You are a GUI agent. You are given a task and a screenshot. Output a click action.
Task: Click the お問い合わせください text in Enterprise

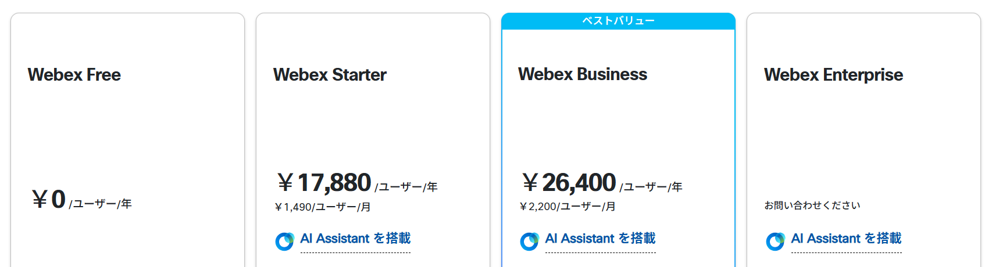click(x=812, y=205)
